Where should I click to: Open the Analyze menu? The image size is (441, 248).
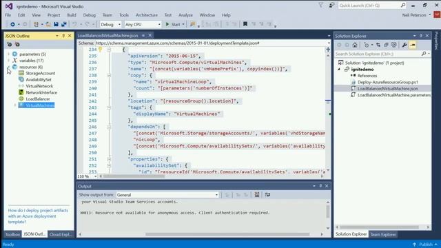(x=185, y=15)
